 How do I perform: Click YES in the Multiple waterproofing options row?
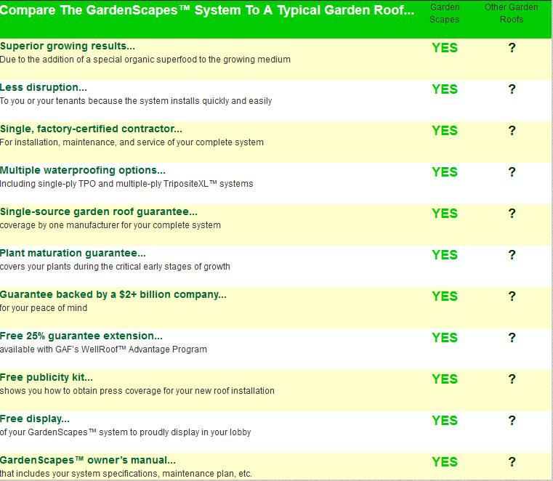coord(445,172)
